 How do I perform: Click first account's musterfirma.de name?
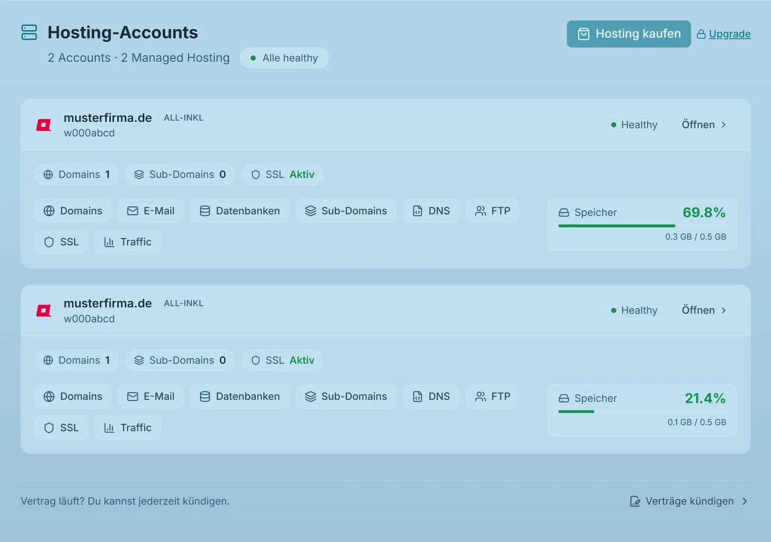pyautogui.click(x=108, y=118)
